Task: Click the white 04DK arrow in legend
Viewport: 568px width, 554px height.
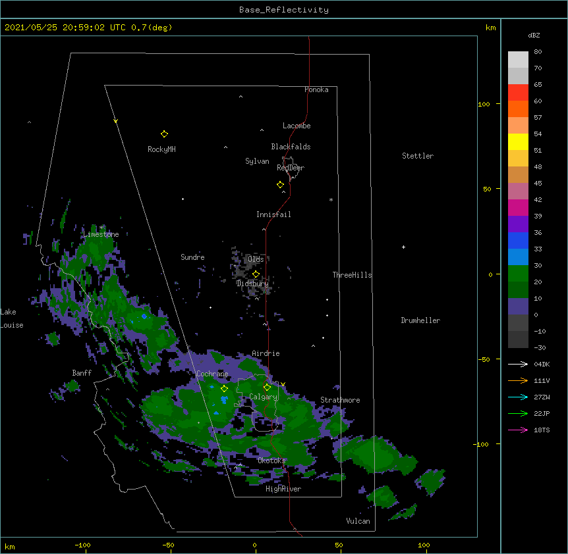Action: click(518, 364)
